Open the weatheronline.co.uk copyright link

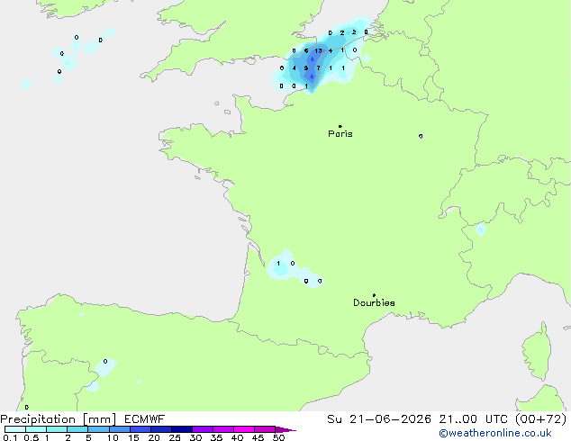(495, 433)
